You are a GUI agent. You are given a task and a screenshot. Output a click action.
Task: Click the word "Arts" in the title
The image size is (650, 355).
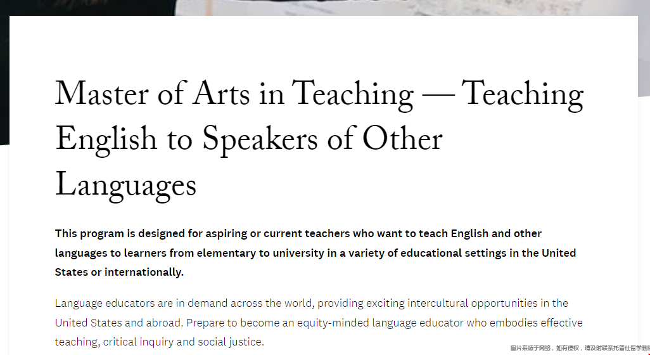coord(221,94)
